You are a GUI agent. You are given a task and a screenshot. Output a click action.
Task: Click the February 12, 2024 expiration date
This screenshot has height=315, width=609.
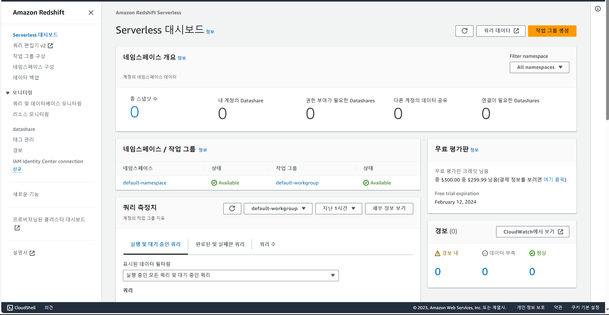pos(456,202)
